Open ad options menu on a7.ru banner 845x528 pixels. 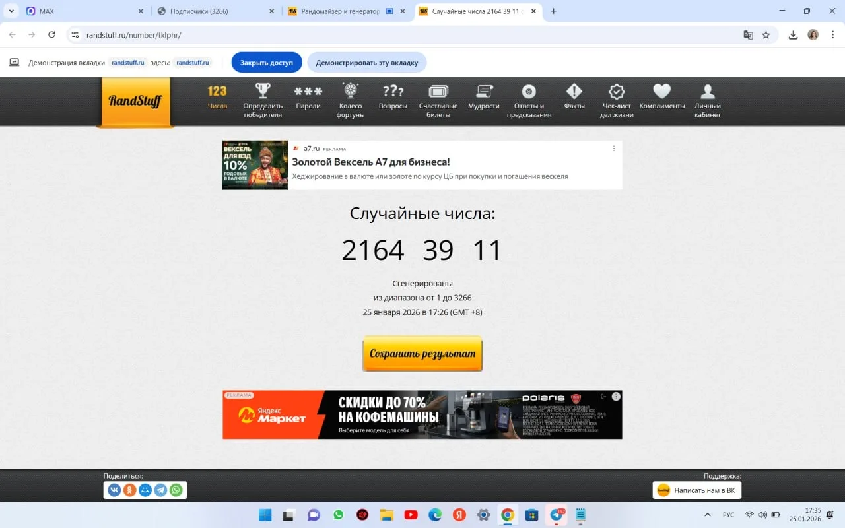(613, 148)
